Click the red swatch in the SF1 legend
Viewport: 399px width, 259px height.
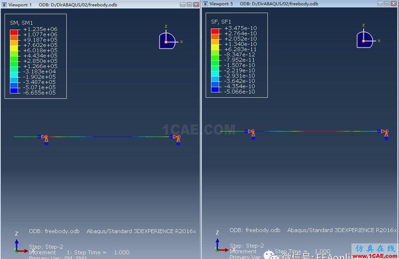point(215,31)
